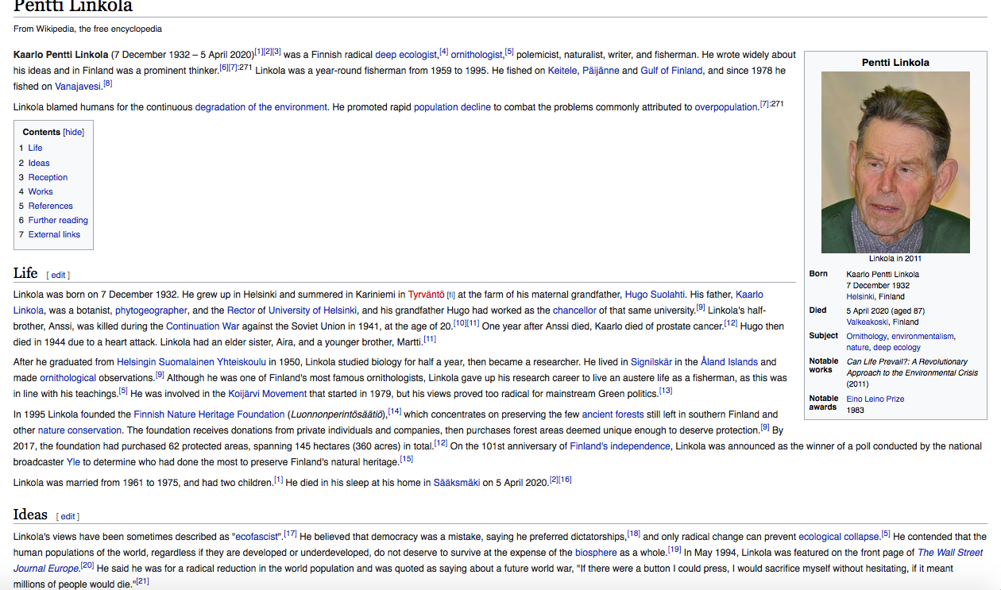Open the biosphere link
Screen dimensions: 1001x590
596,553
